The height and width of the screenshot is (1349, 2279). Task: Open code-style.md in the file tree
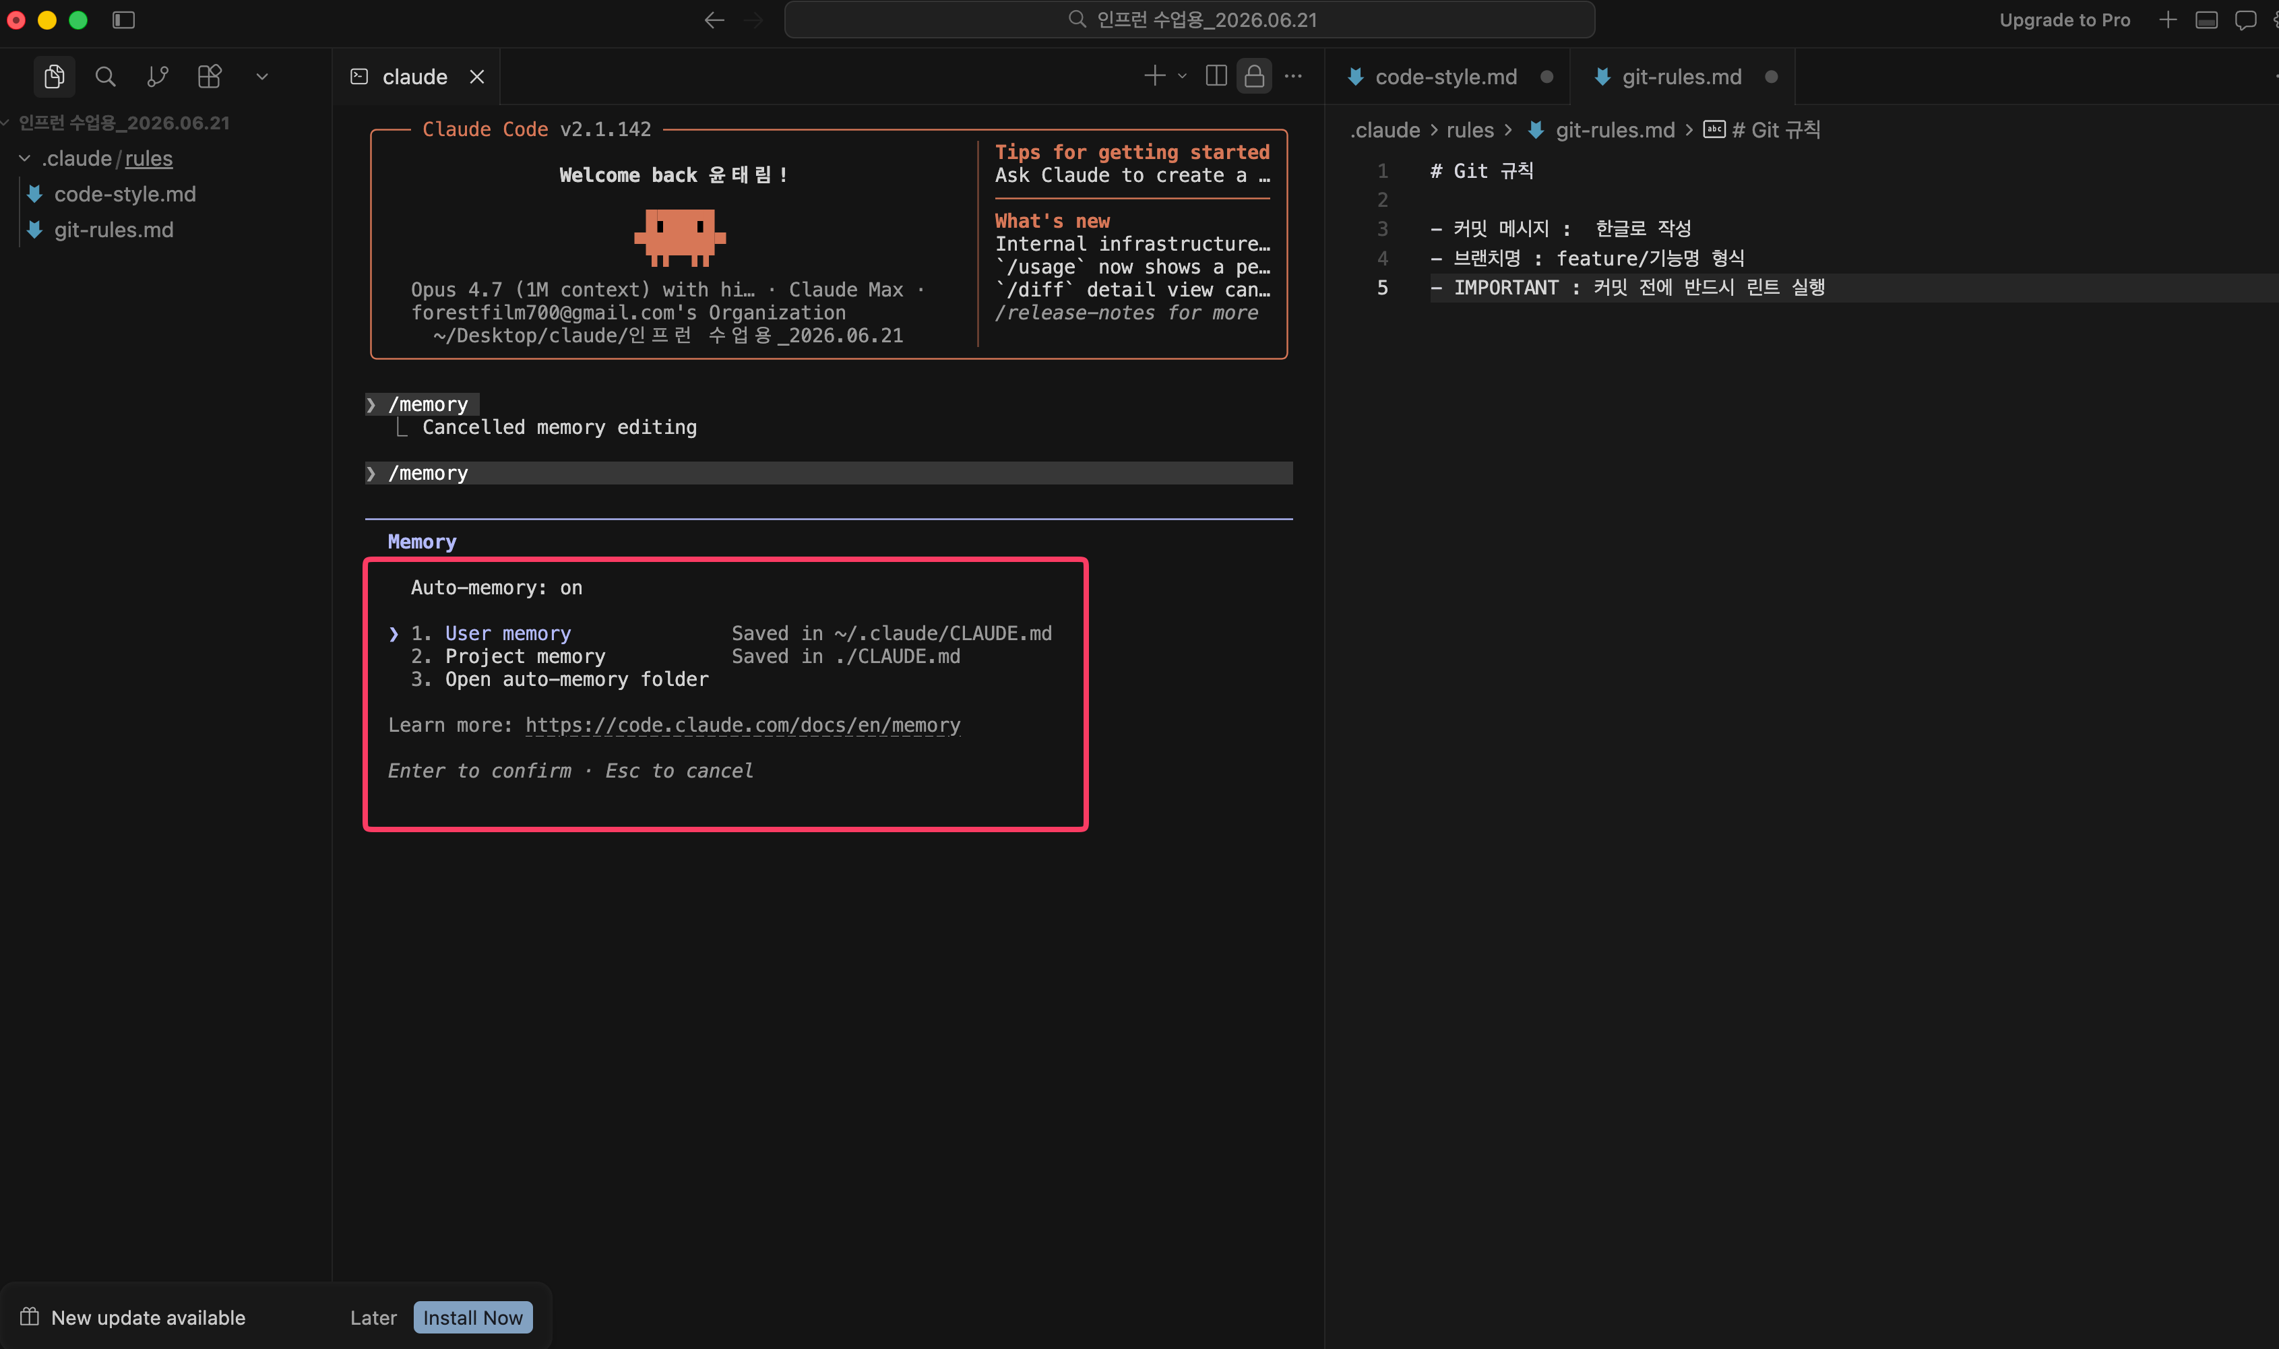pyautogui.click(x=125, y=193)
